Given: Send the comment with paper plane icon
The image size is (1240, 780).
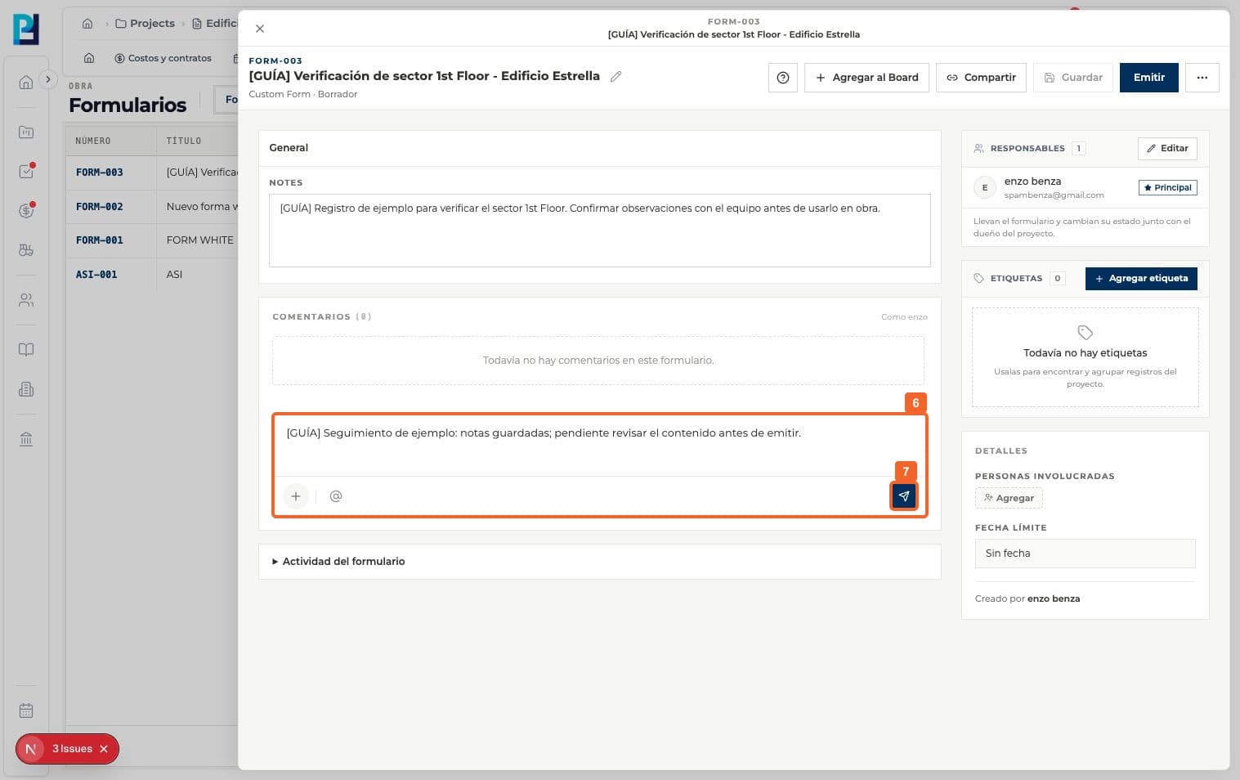Looking at the screenshot, I should 904,496.
